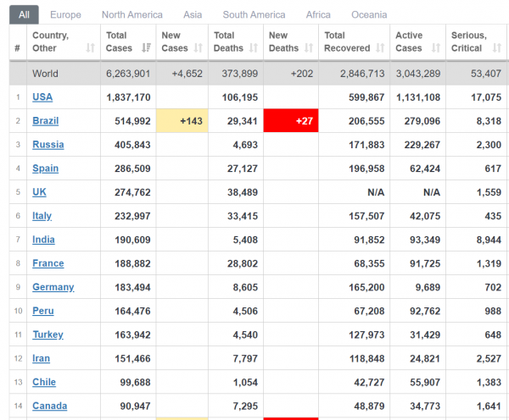Sort by Total Deaths arrows icon

click(254, 48)
